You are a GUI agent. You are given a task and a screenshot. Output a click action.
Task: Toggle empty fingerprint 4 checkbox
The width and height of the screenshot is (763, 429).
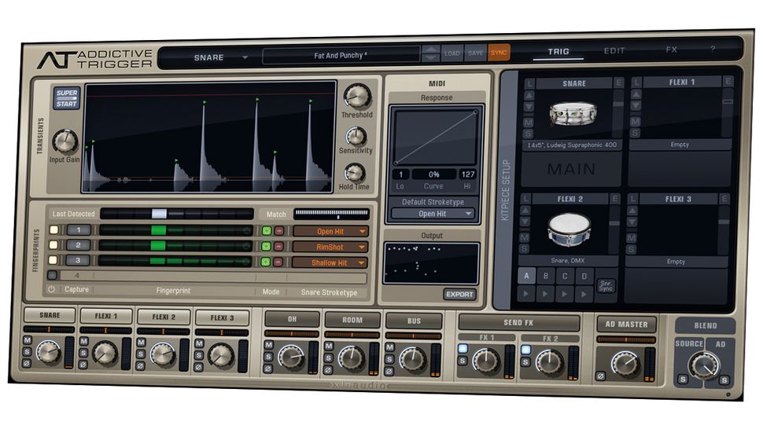52,275
